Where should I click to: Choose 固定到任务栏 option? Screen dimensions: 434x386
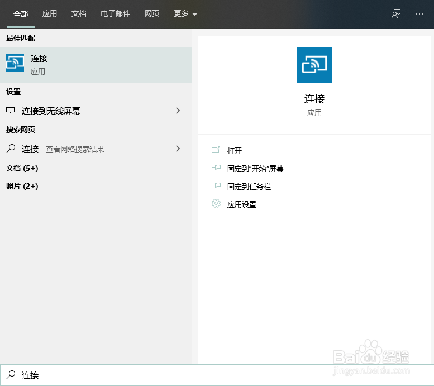249,187
